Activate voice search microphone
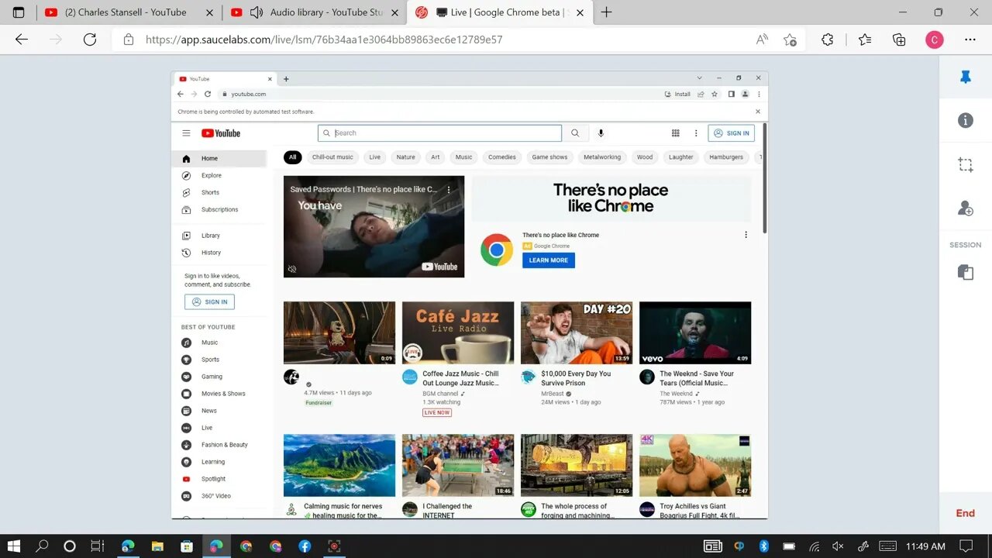This screenshot has height=558, width=992. (601, 133)
